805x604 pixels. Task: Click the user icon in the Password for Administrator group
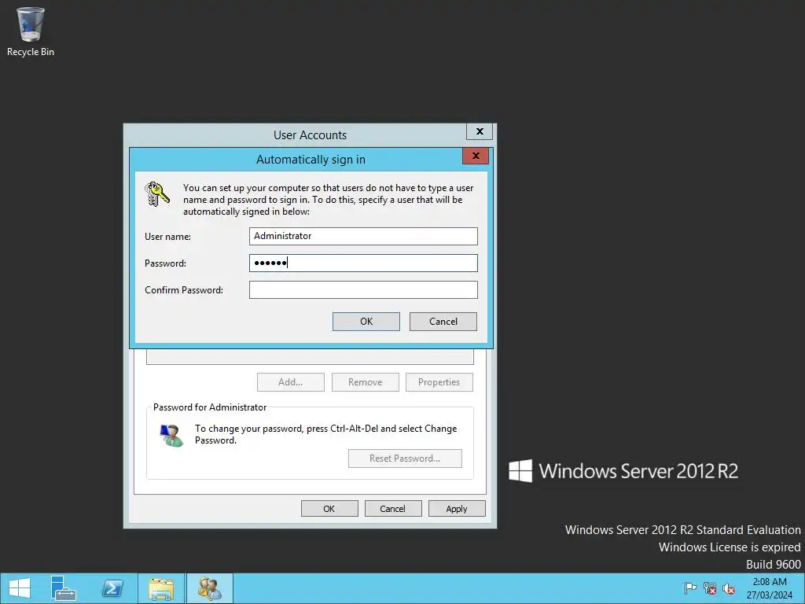pyautogui.click(x=171, y=436)
